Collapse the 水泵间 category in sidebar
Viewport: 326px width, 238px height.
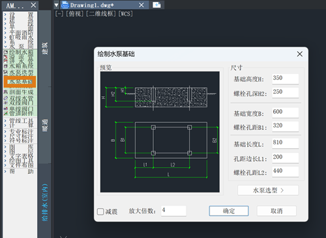[5, 46]
